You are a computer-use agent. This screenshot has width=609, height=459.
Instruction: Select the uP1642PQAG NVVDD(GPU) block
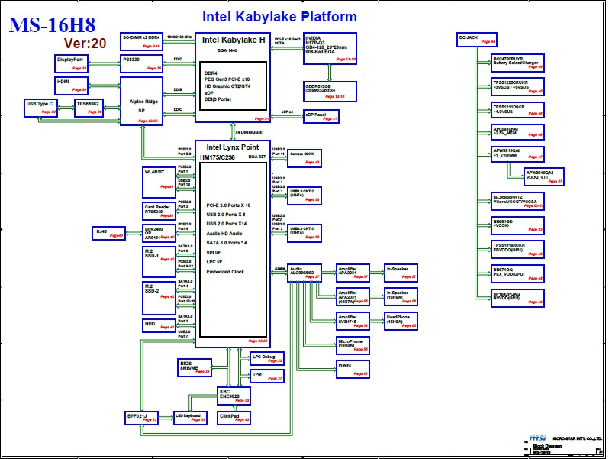[517, 298]
